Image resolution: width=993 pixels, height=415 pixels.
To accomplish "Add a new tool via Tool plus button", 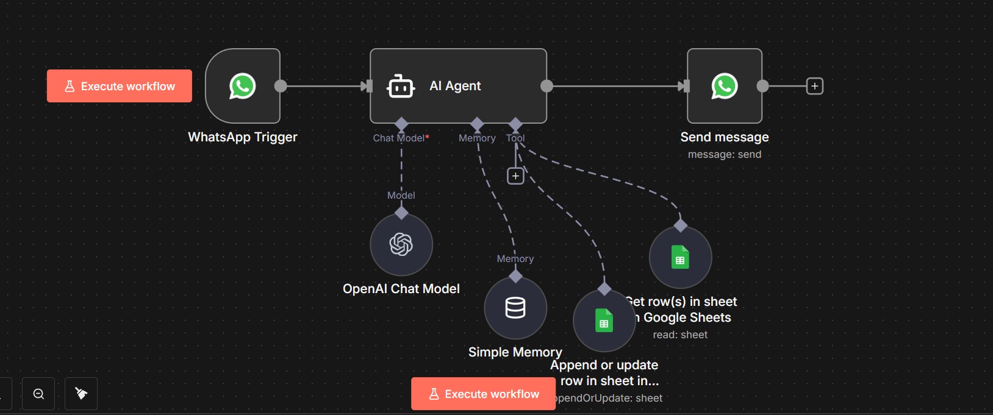I will click(515, 176).
